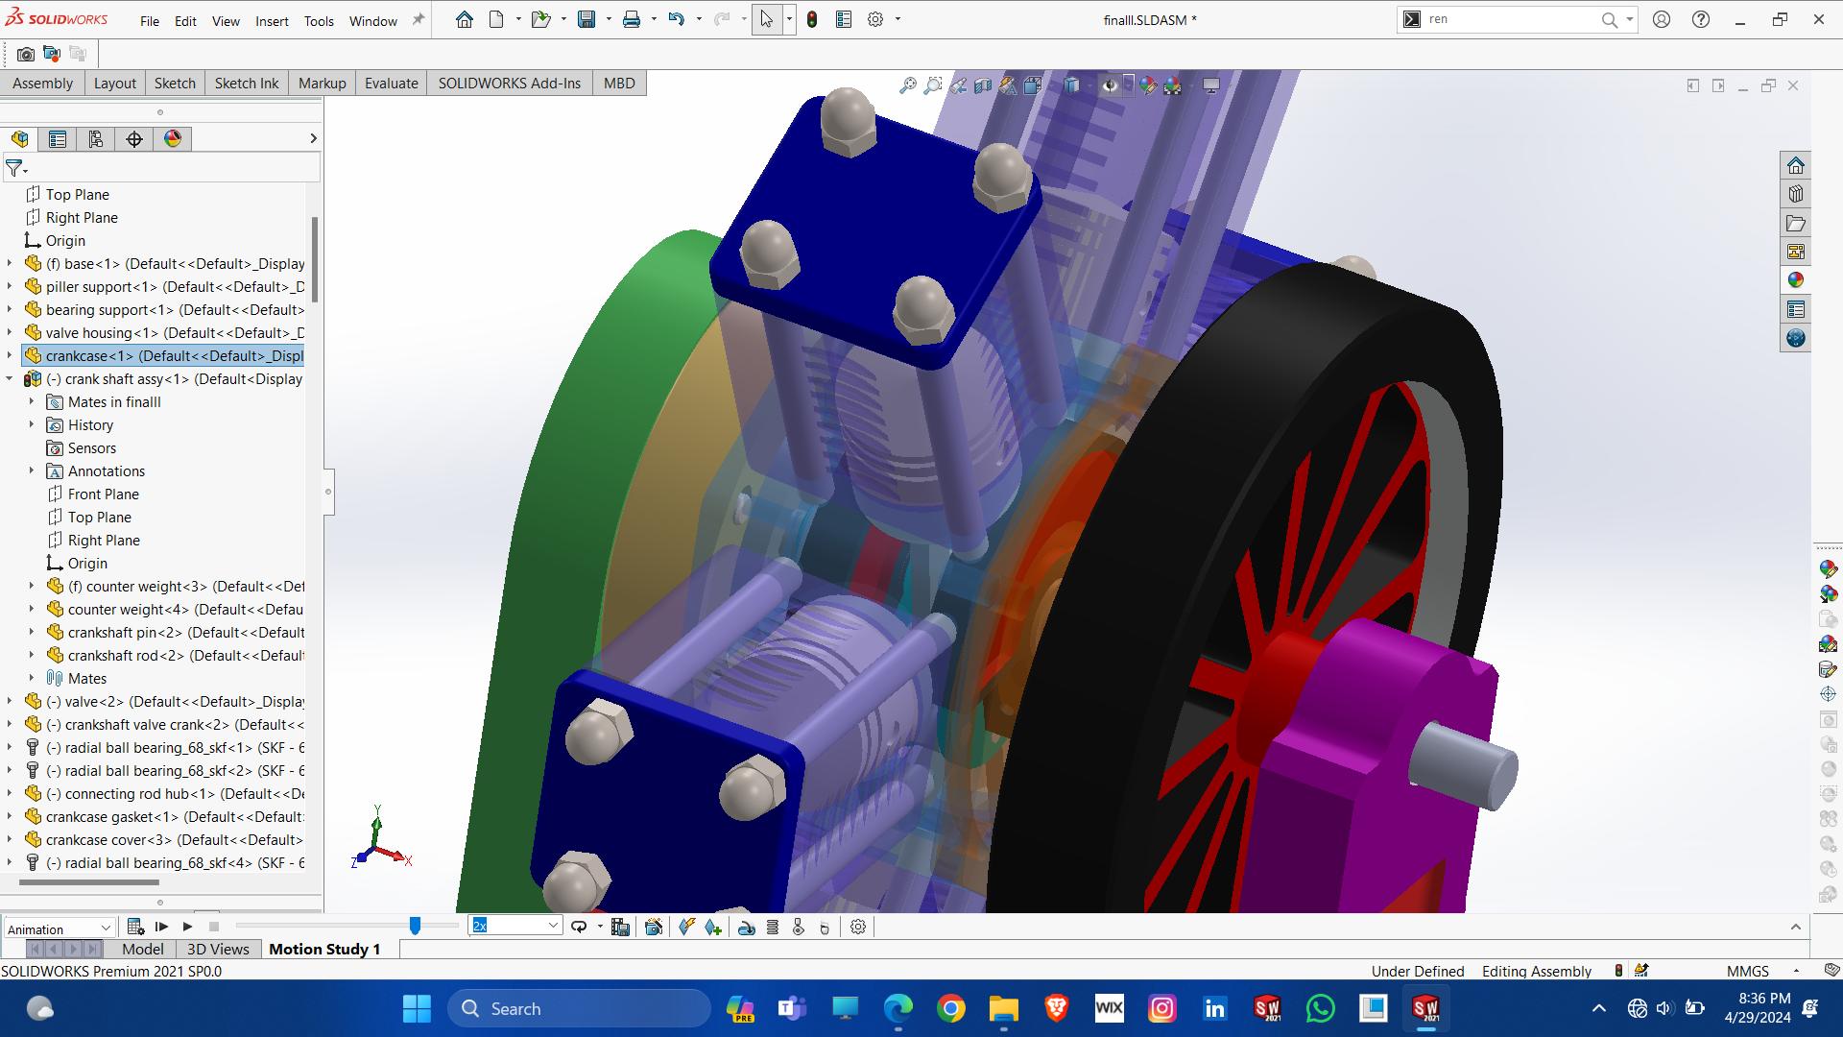This screenshot has width=1843, height=1037.
Task: Open Chrome from Windows taskbar
Action: [950, 1008]
